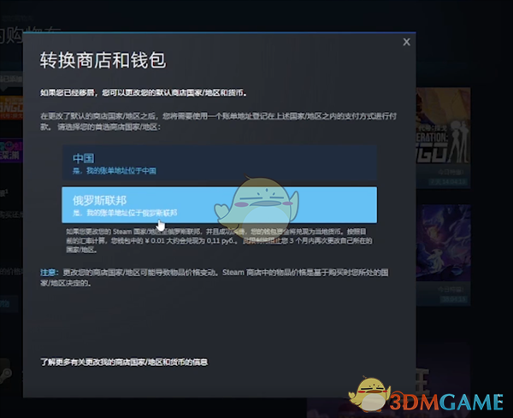513x418 pixels.
Task: Close the 转换商店和钱包 dialog
Action: point(406,42)
